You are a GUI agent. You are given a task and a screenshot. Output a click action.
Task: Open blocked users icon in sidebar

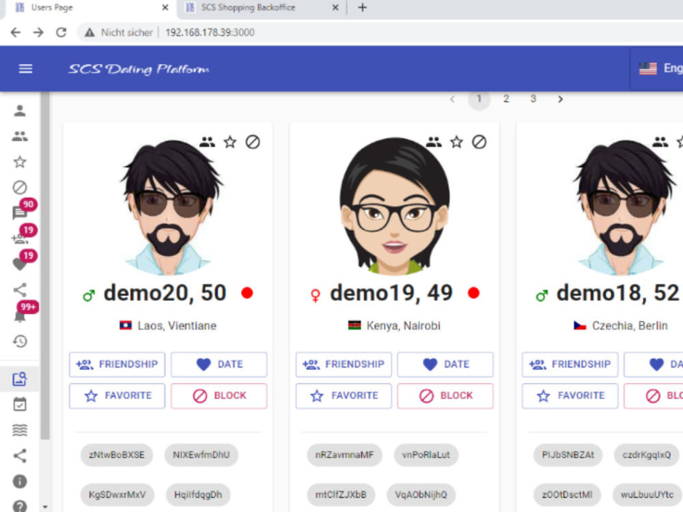[x=20, y=188]
